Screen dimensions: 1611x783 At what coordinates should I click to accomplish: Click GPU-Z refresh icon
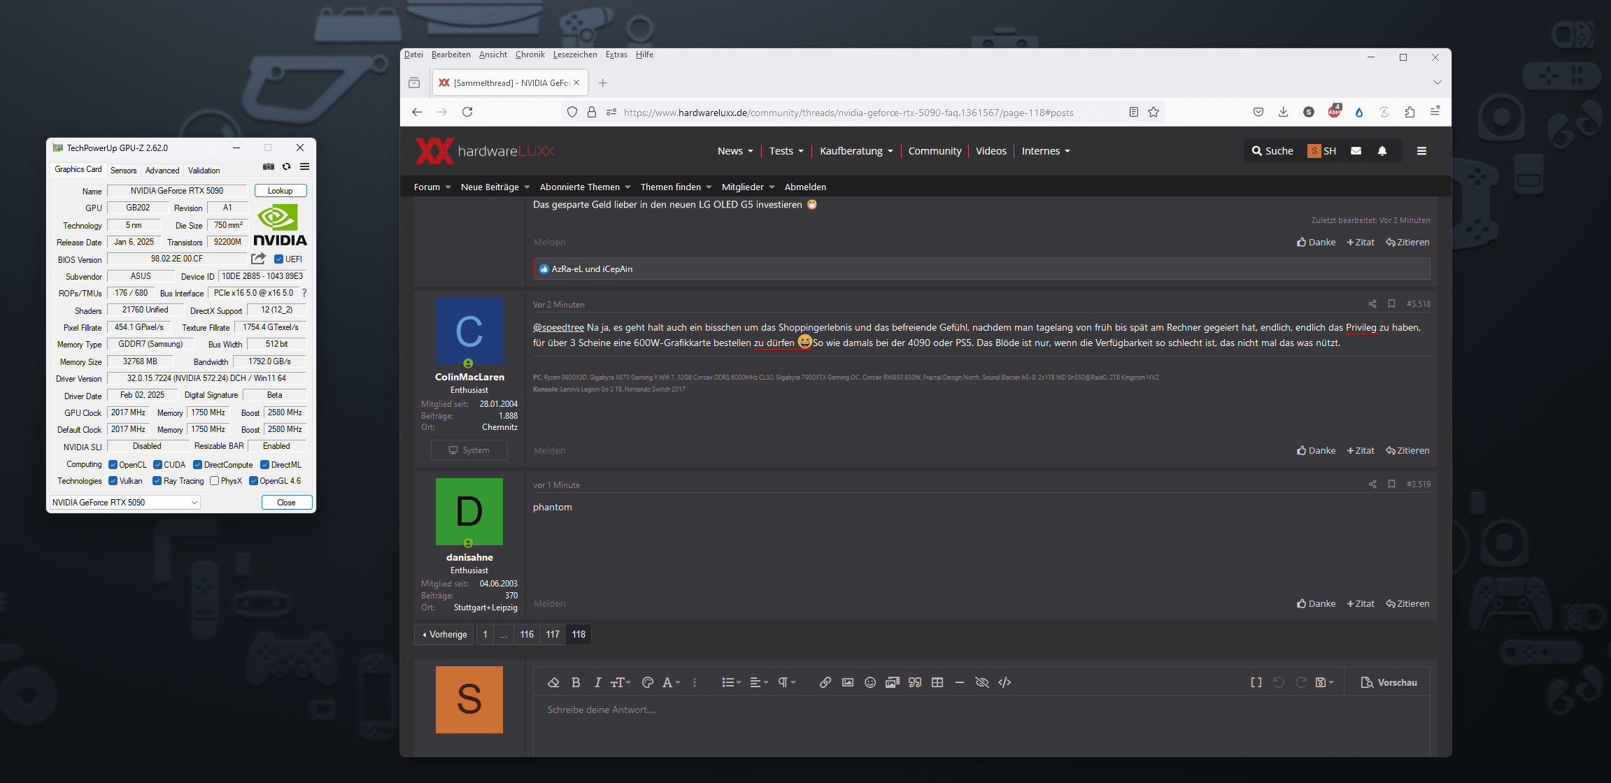(286, 167)
